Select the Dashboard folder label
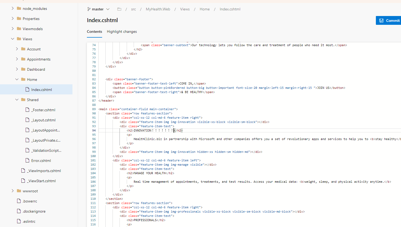401x227 pixels. [36, 69]
